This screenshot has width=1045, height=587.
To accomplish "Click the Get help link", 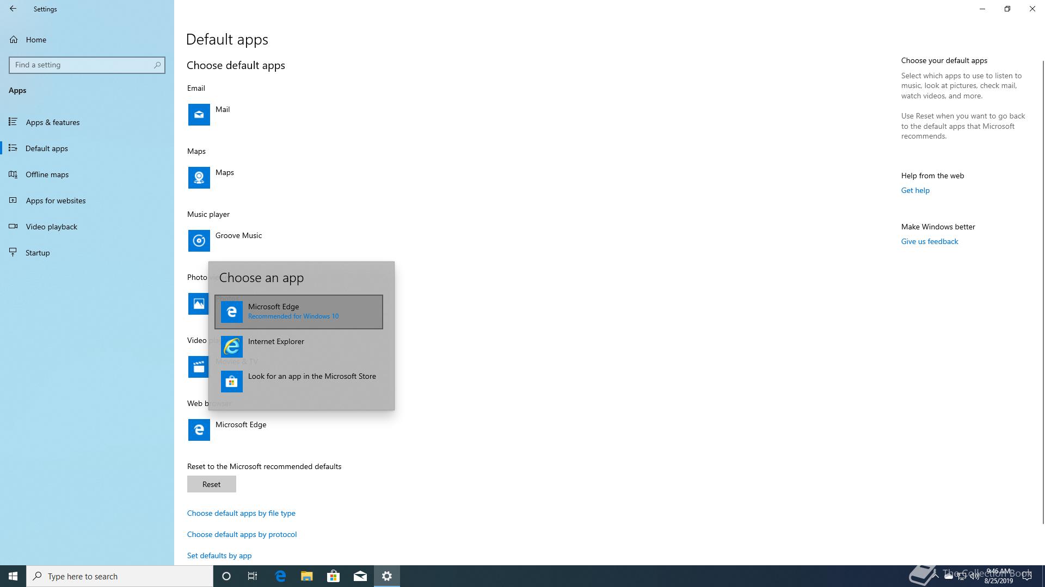I will point(915,190).
